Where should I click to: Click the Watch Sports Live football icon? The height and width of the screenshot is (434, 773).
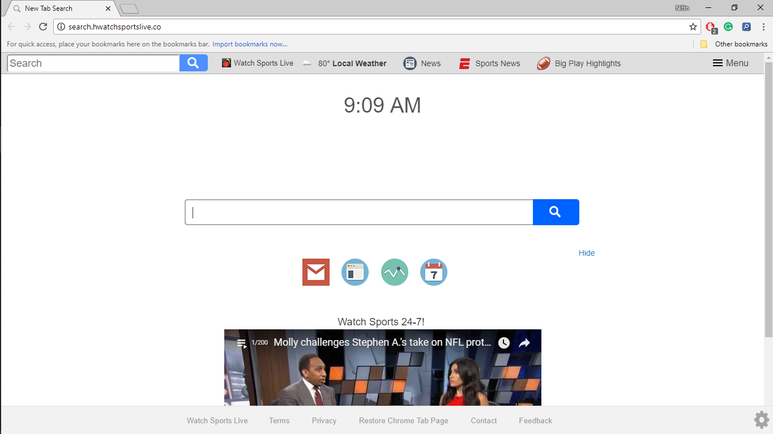click(x=226, y=63)
